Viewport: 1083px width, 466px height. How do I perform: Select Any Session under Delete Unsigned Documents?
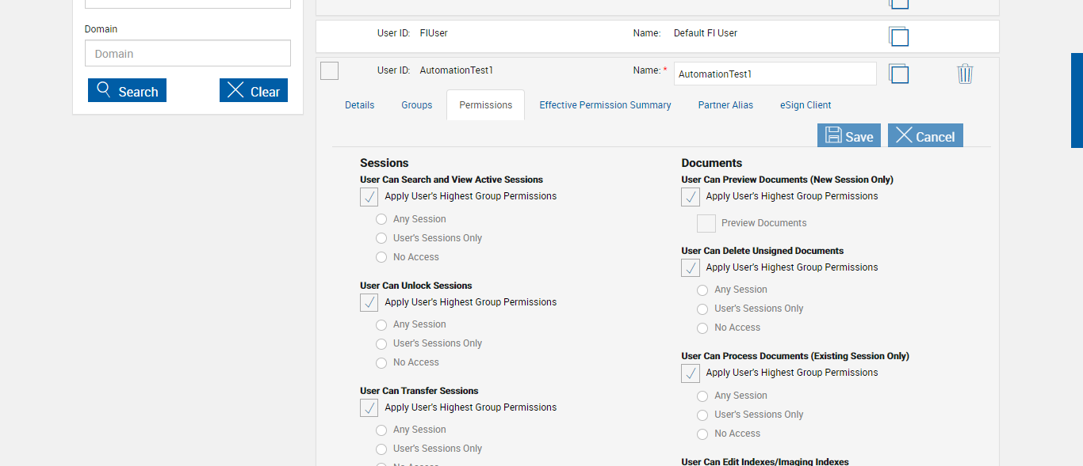point(702,290)
